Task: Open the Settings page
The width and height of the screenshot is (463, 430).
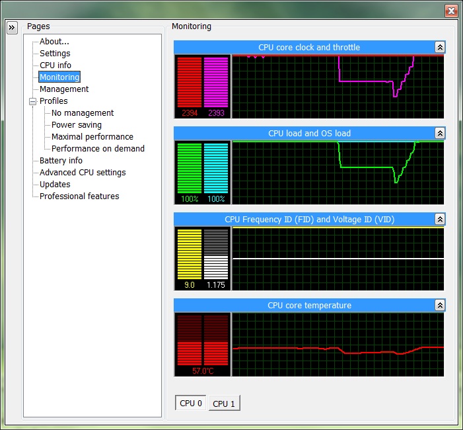Action: pyautogui.click(x=55, y=53)
